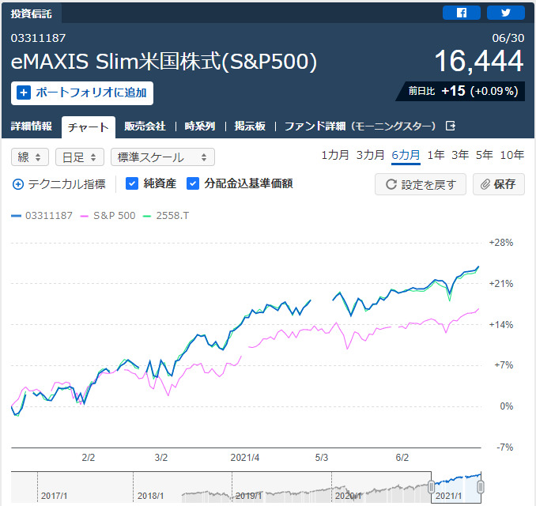
Task: Click the 2021/4 x-axis date label
Action: click(x=245, y=458)
